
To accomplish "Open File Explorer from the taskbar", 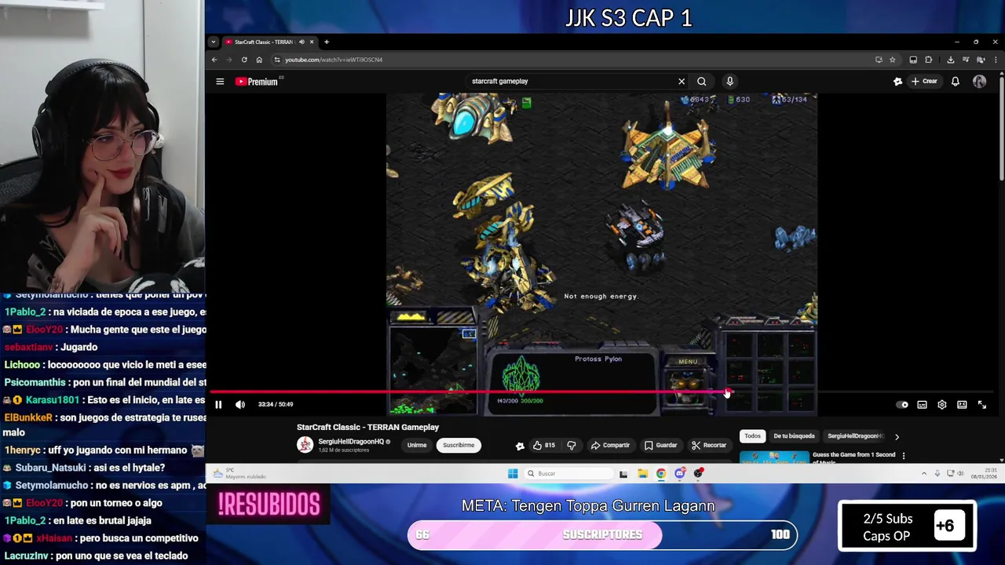I will point(642,473).
